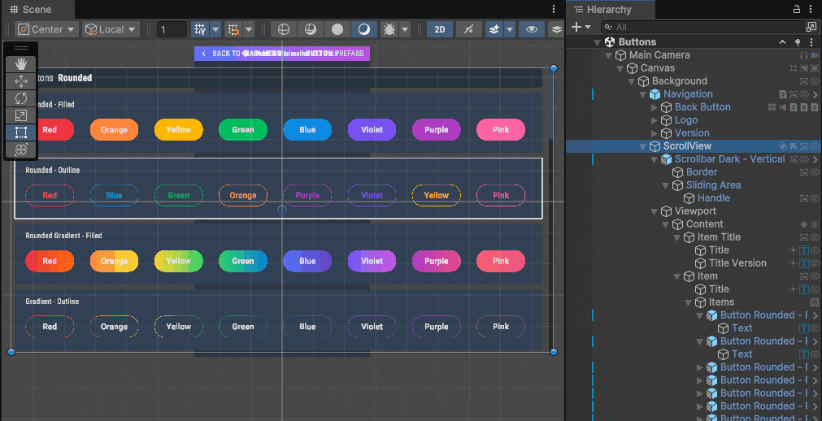Expand the Back Button object
The height and width of the screenshot is (421, 822).
(655, 107)
